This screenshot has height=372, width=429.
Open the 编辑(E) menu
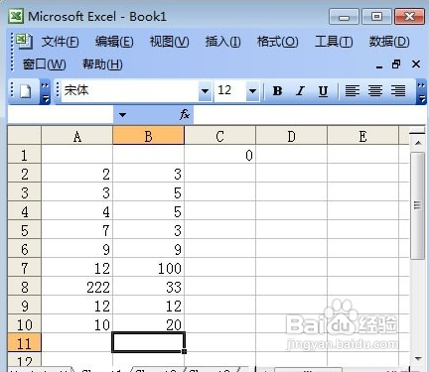pos(114,42)
